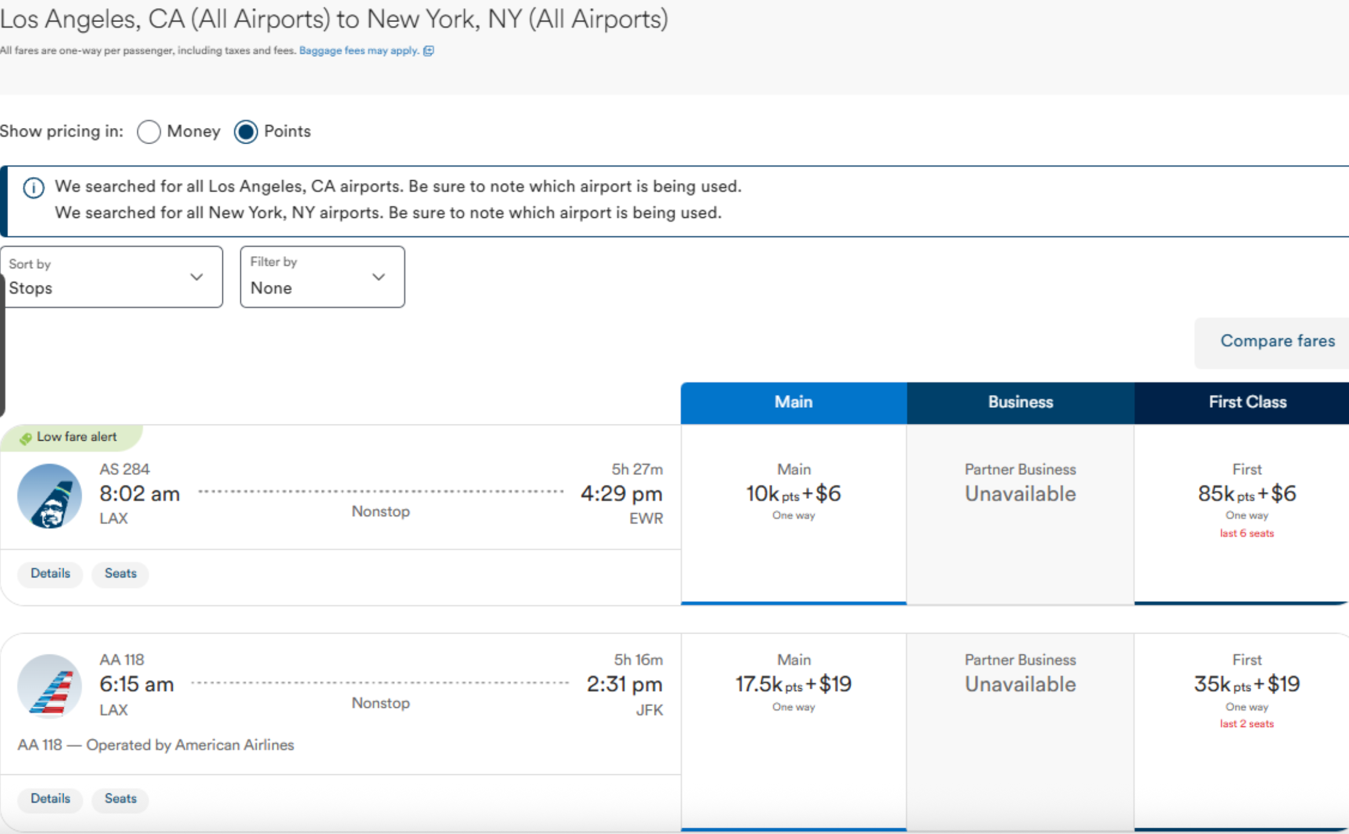This screenshot has width=1349, height=834.
Task: Click the Sort by chevron arrow
Action: 197,277
